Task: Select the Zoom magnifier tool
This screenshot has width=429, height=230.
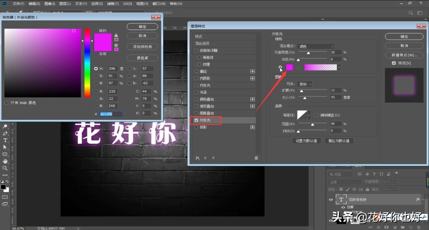Action: [x=5, y=168]
